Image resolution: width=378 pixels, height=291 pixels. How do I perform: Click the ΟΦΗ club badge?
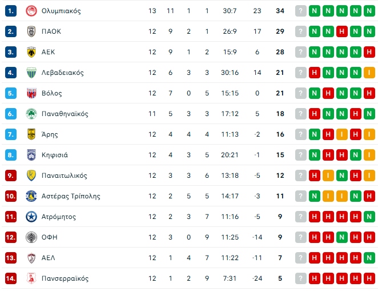[x=31, y=237]
